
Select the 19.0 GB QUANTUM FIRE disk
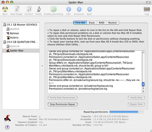(x=21, y=42)
